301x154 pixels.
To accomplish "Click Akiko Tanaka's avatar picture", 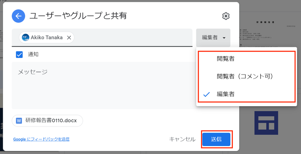I will (x=26, y=37).
